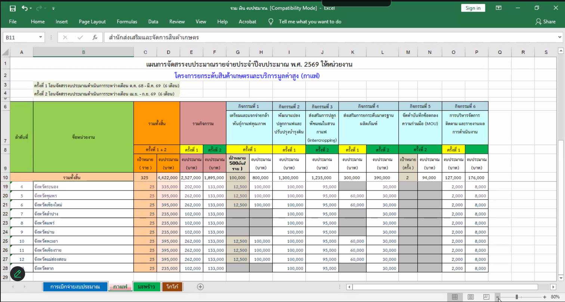
Task: Select the โกโก้ sheet tab
Action: click(172, 287)
